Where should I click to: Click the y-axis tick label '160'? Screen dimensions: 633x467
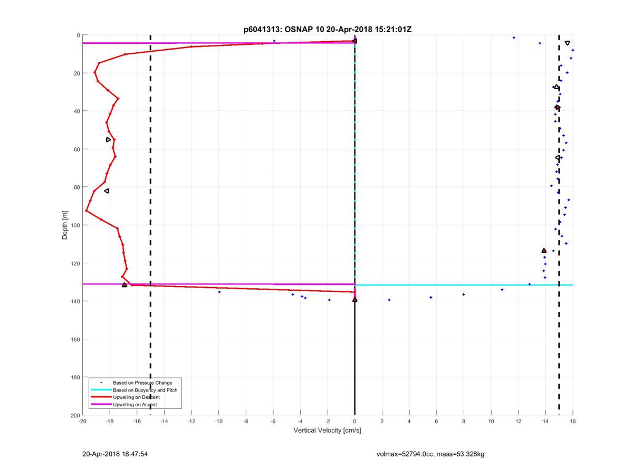coord(75,339)
